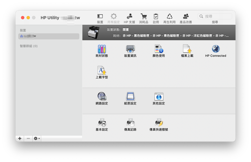This screenshot has width=251, height=162.
Task: Open 傳真快速撥號 fax speed dial
Action: click(x=159, y=125)
